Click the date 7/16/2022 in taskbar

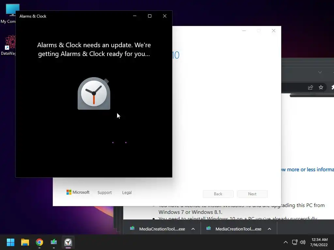[x=319, y=245]
